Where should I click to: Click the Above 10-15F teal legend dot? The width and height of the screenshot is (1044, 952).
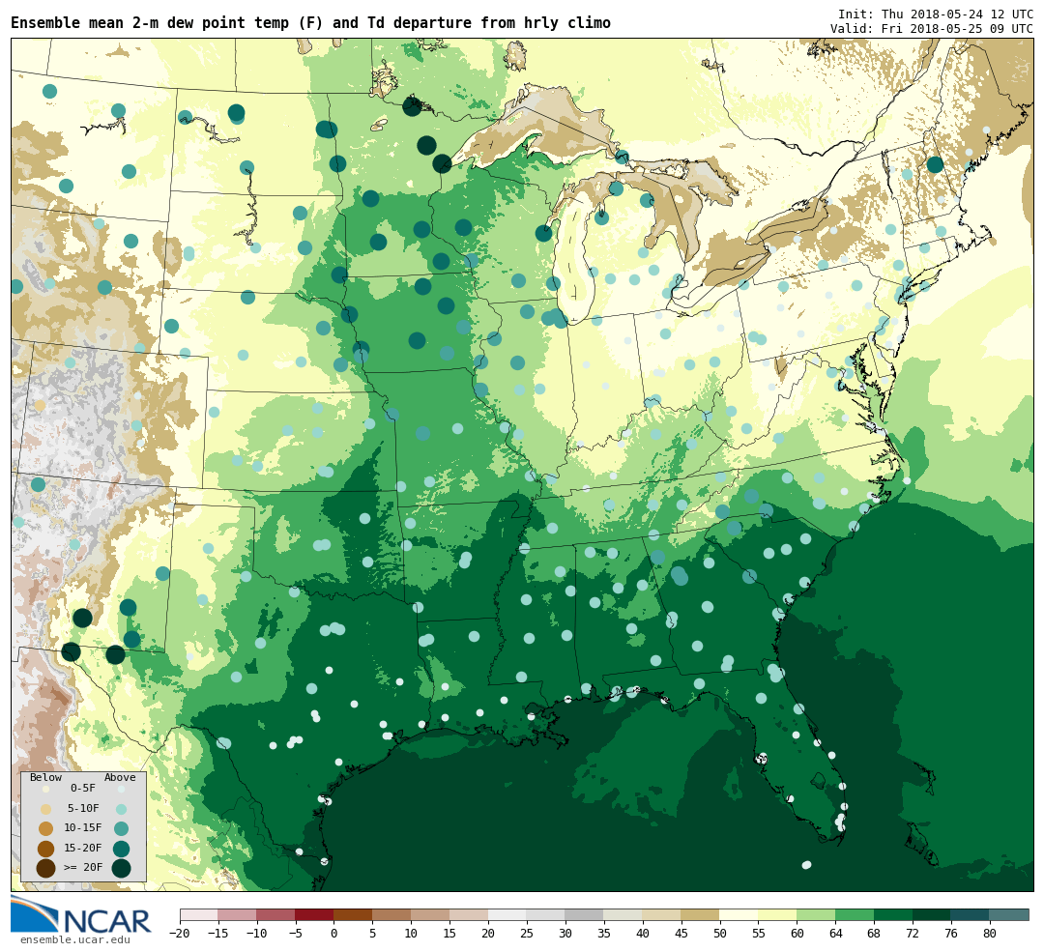click(x=121, y=829)
